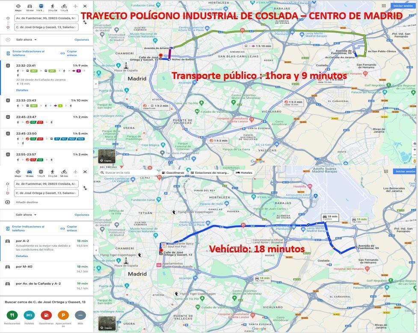This screenshot has height=333, width=418.
Task: Collapse side panel on the bottom map
Action: click(x=96, y=250)
